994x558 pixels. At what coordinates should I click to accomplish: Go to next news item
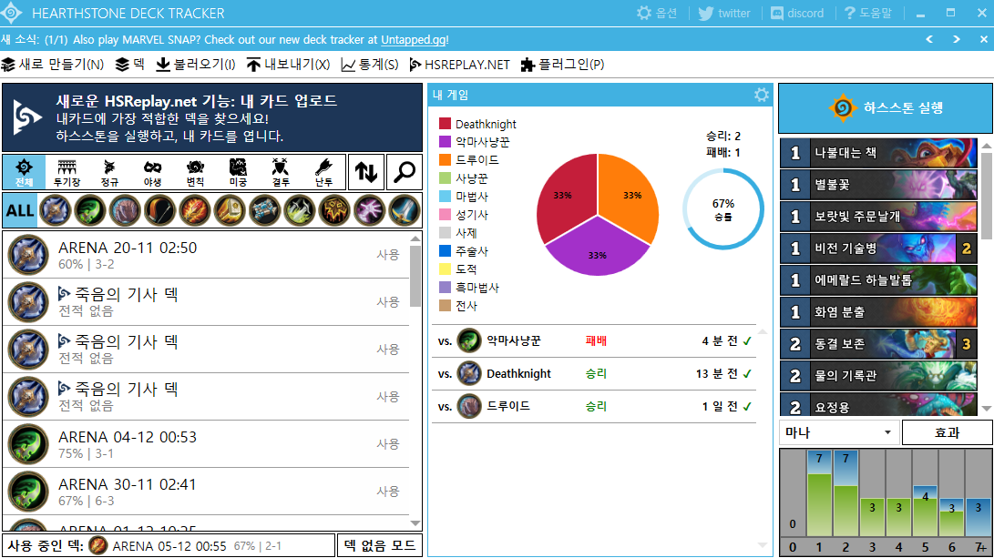[x=956, y=39]
